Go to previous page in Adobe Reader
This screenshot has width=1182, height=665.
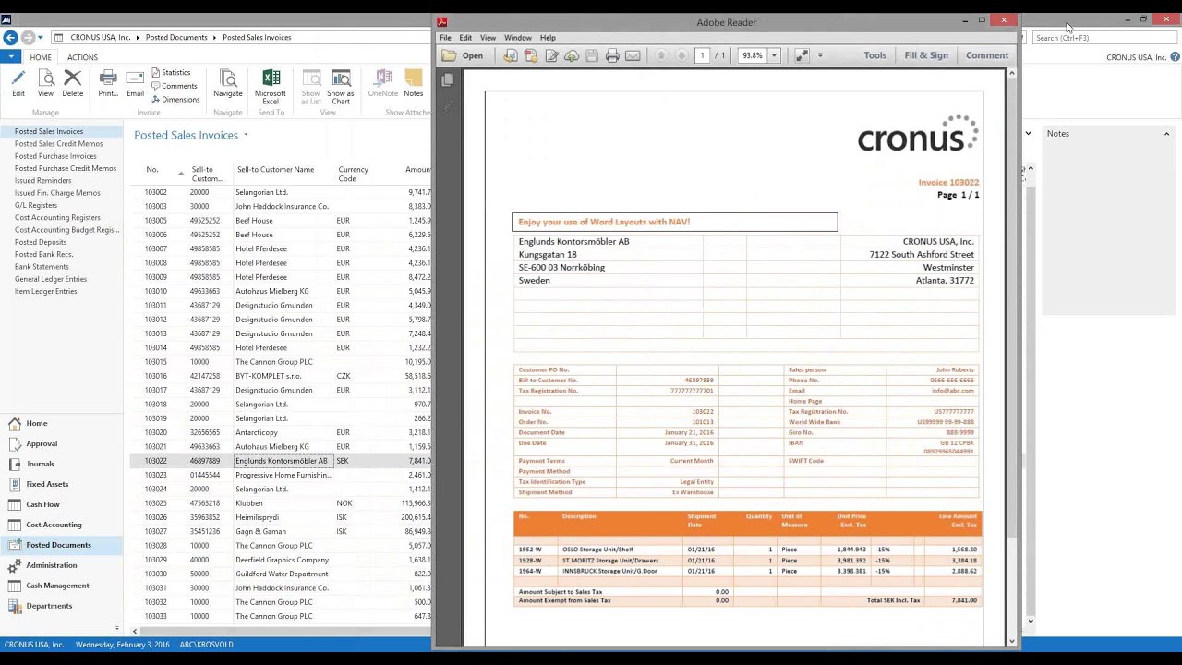click(661, 55)
